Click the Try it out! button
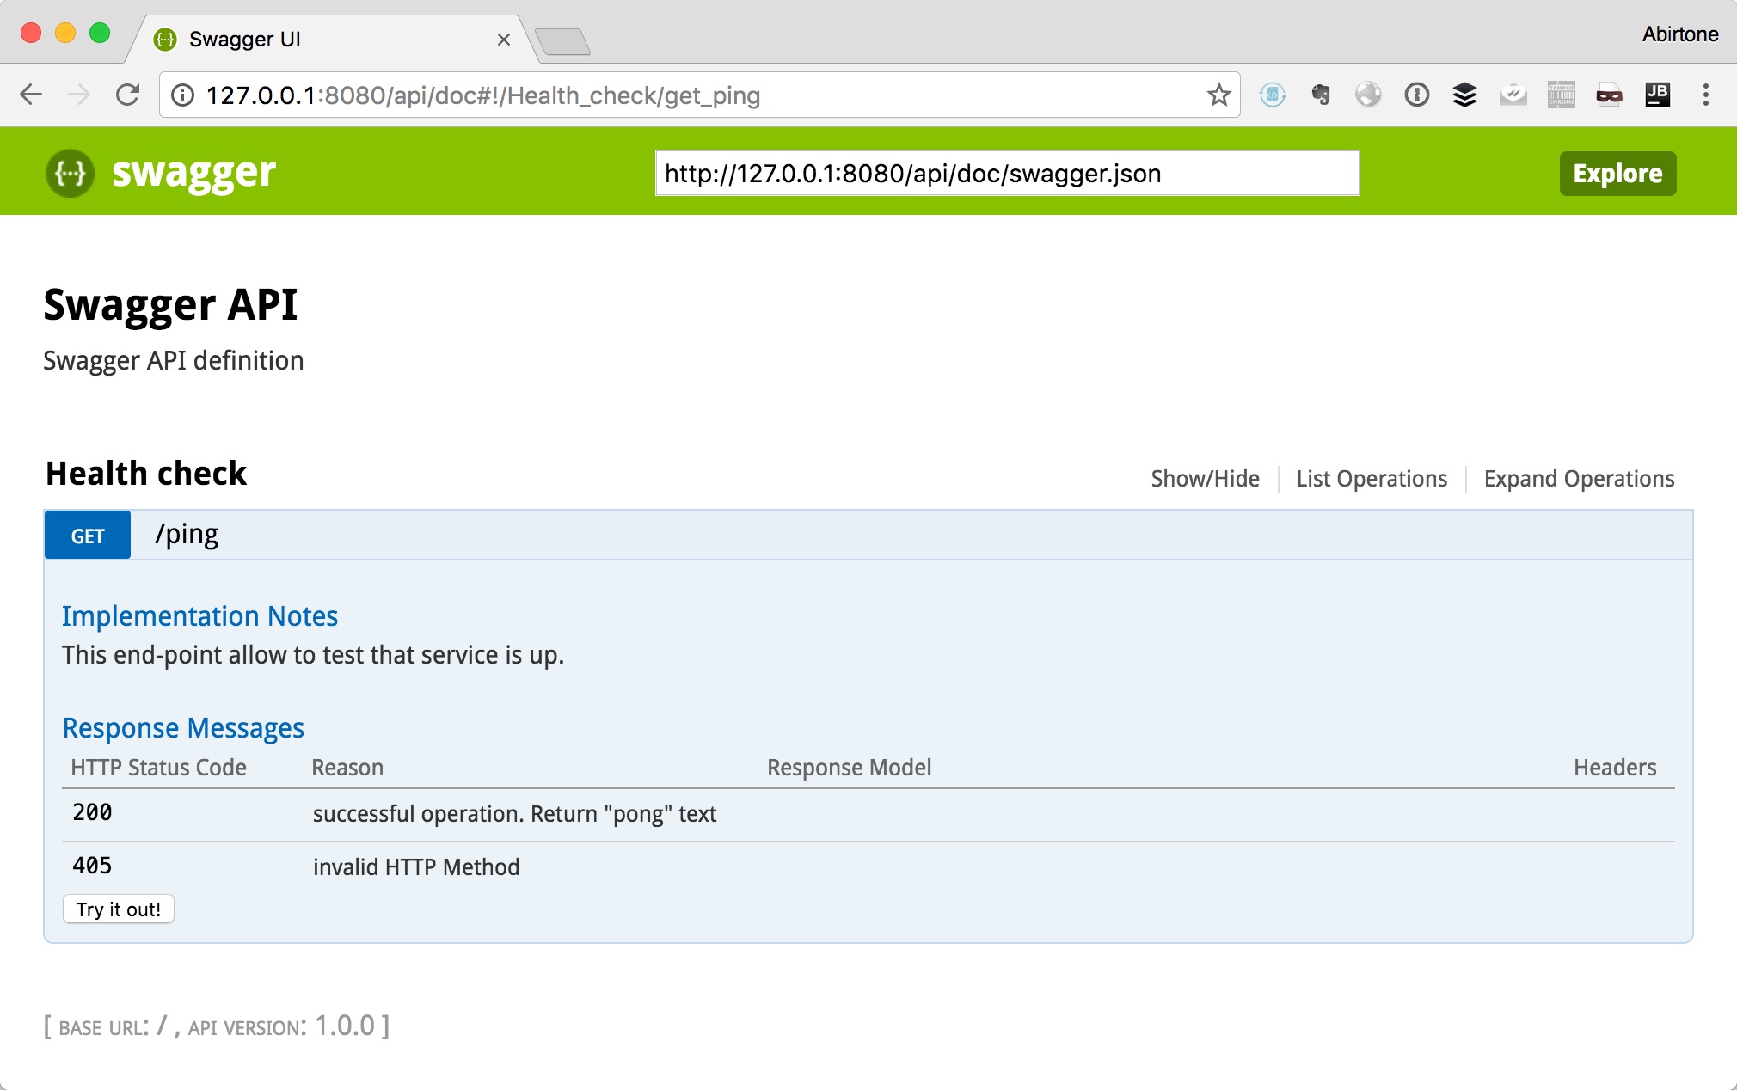The width and height of the screenshot is (1737, 1090). coord(119,909)
